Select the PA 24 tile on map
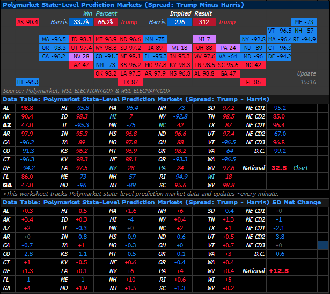This screenshot has width=330, height=294. click(x=228, y=48)
